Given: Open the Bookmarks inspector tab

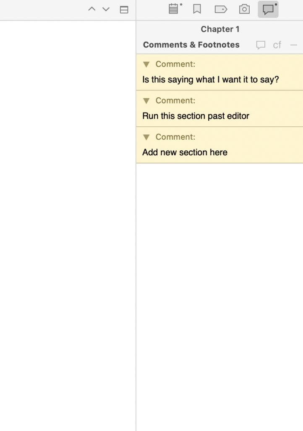Looking at the screenshot, I should (x=197, y=9).
